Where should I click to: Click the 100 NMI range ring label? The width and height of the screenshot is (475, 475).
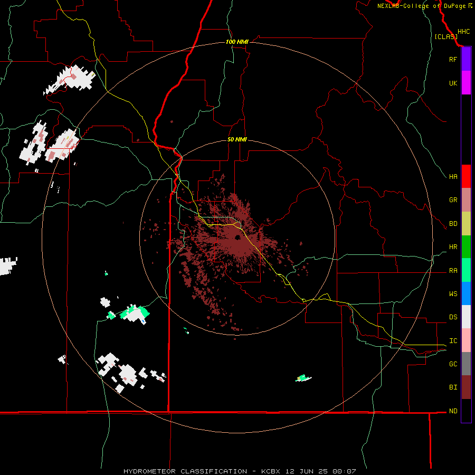point(237,42)
